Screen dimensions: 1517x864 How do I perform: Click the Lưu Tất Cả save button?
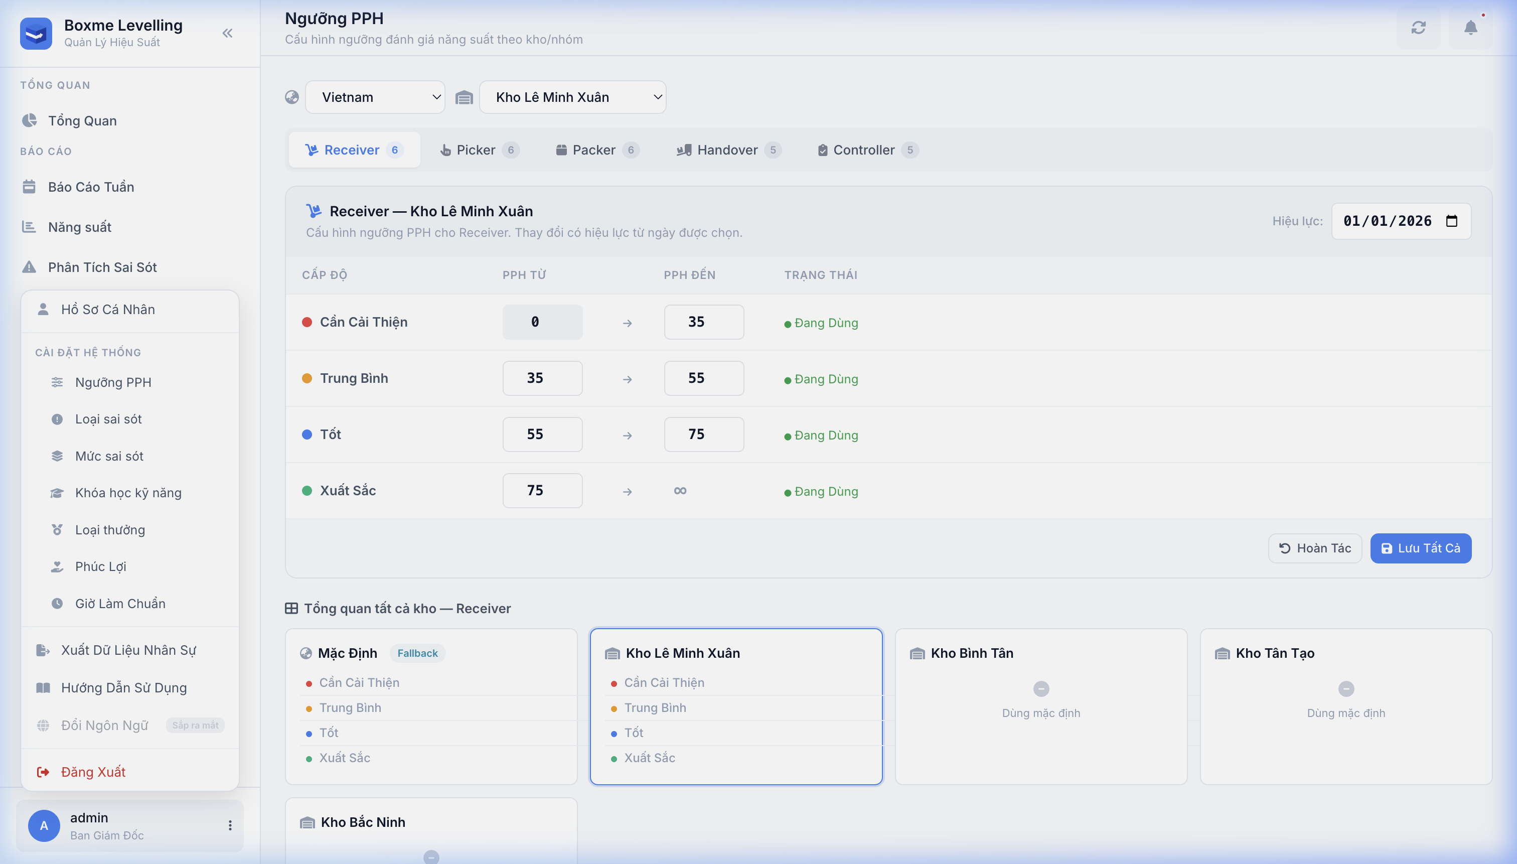(x=1420, y=548)
